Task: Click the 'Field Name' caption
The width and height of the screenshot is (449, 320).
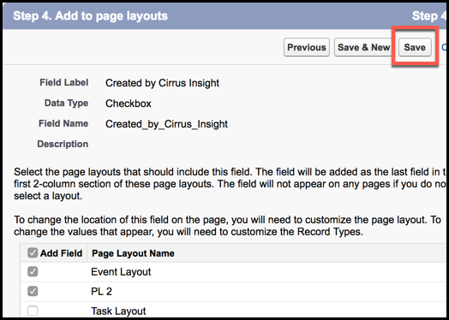Action: point(63,123)
